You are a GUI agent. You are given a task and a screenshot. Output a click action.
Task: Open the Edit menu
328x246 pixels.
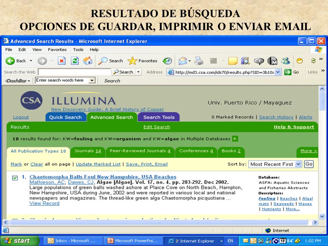coord(22,50)
